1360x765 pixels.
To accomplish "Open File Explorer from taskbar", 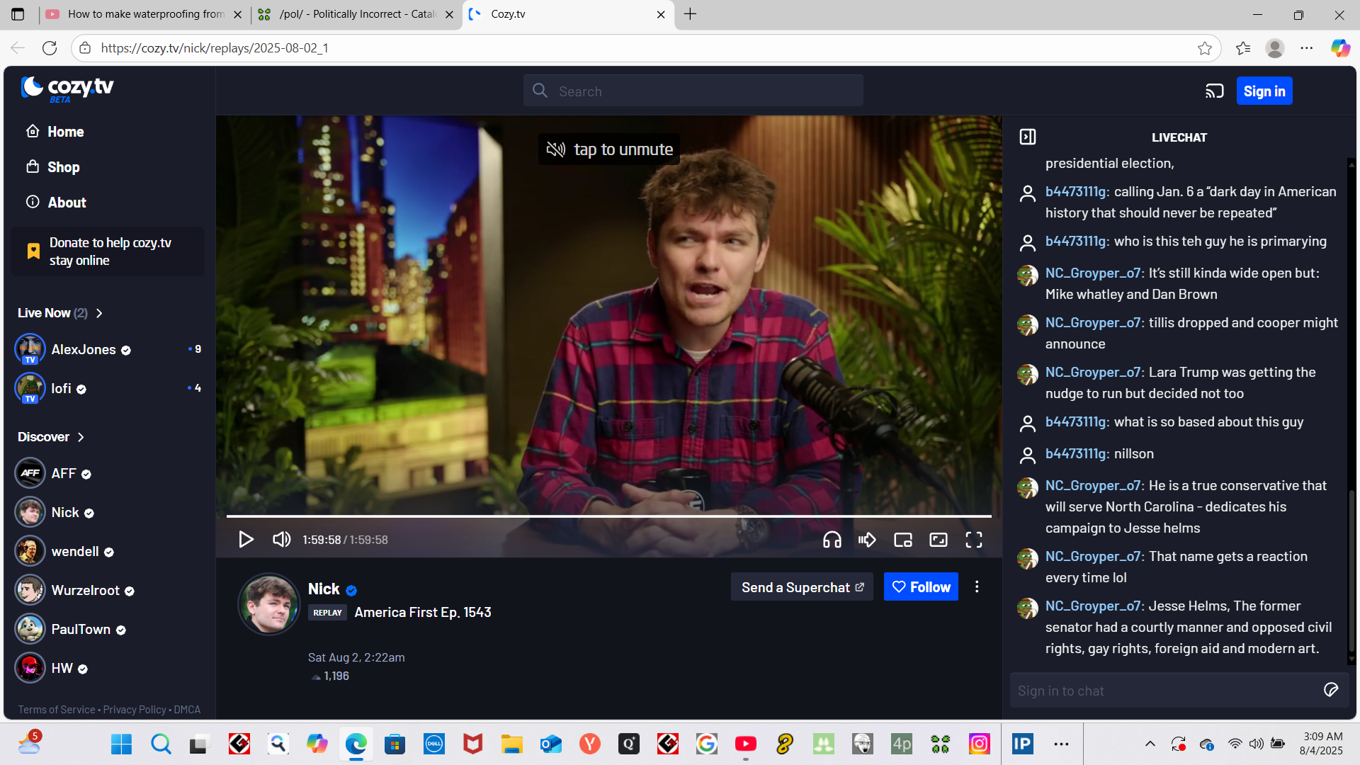I will point(511,744).
